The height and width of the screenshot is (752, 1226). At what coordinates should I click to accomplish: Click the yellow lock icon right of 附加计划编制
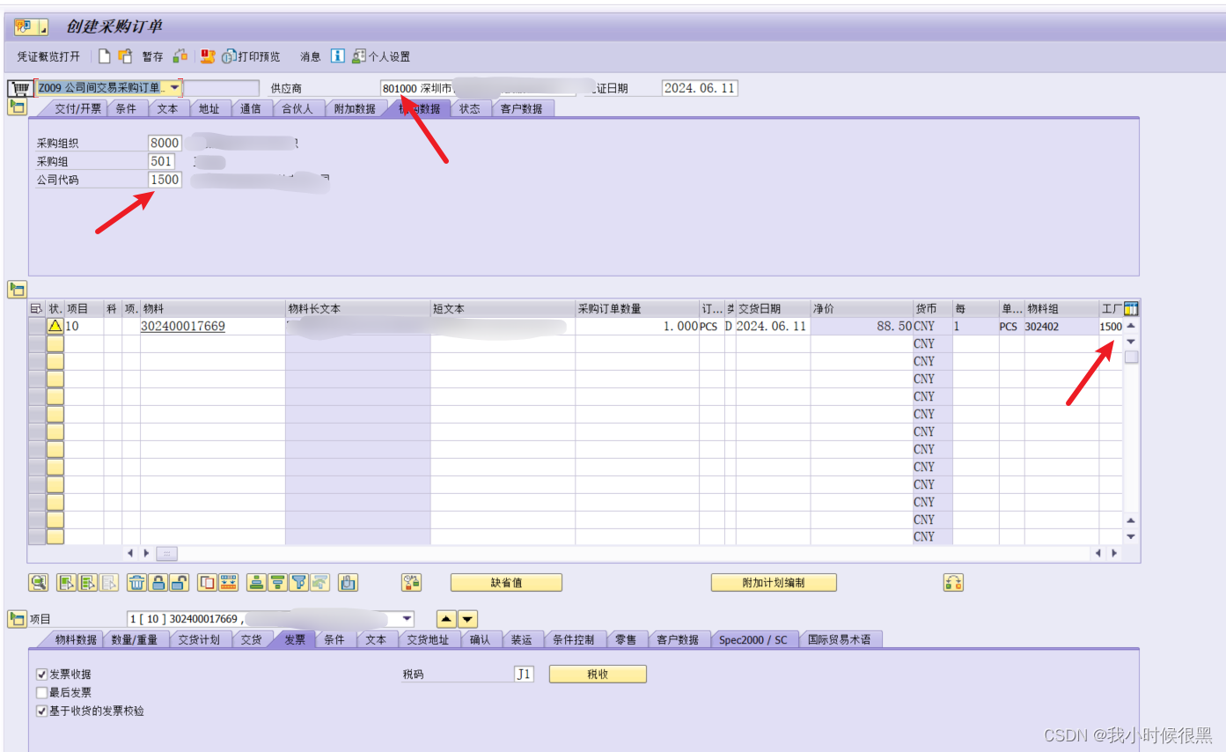pyautogui.click(x=953, y=582)
